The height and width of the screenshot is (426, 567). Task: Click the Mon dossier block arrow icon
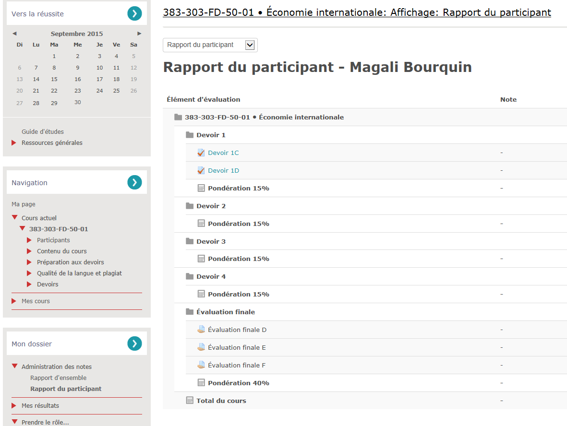tap(134, 343)
